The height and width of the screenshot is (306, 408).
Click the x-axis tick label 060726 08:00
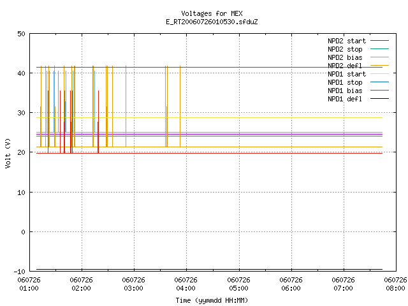[395, 284]
